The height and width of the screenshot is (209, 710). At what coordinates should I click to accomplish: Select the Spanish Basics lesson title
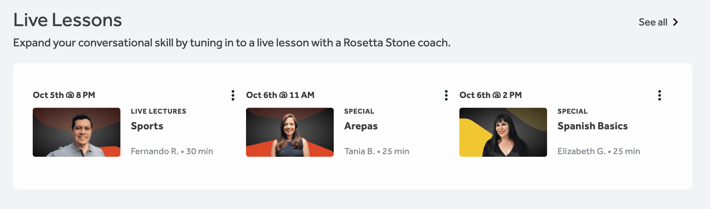click(593, 126)
